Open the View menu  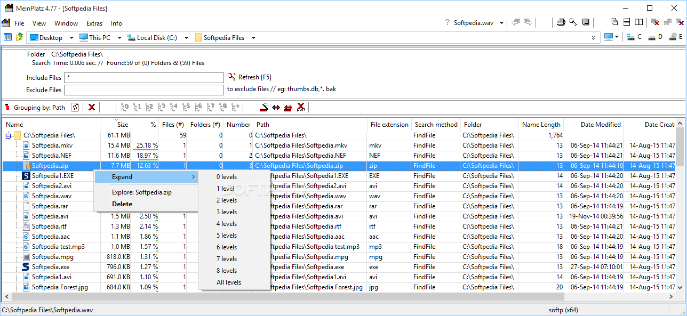tap(39, 23)
